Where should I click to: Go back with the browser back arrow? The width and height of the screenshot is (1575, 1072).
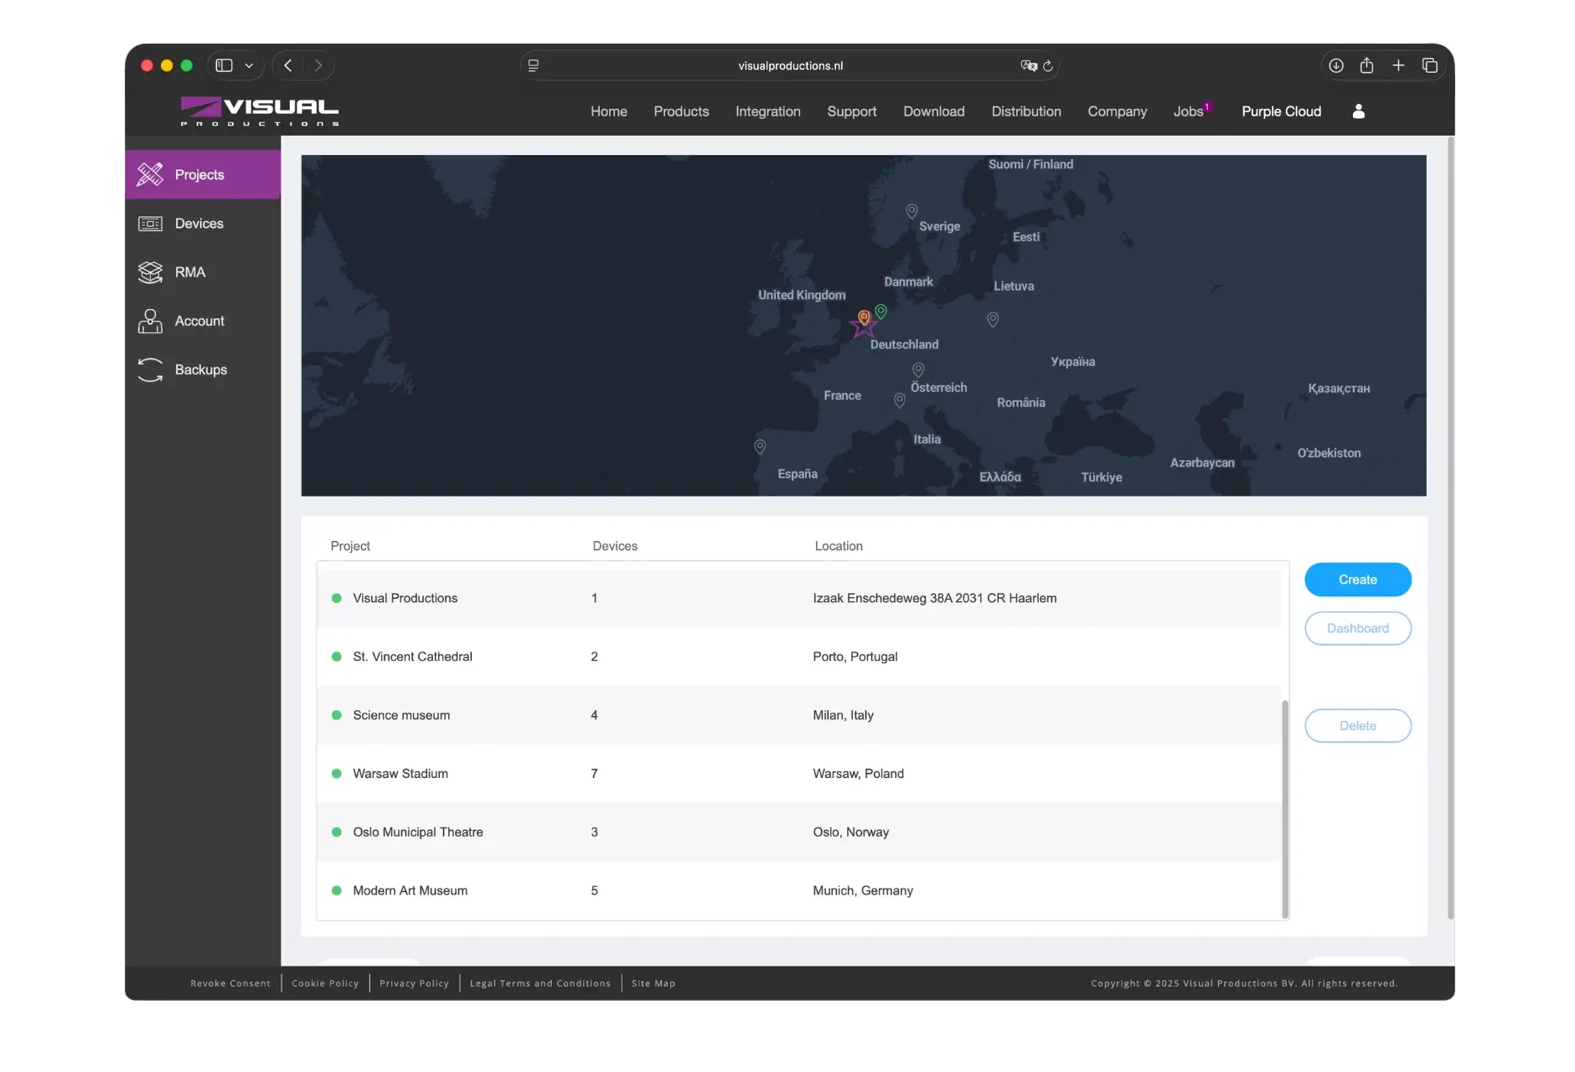pyautogui.click(x=287, y=65)
